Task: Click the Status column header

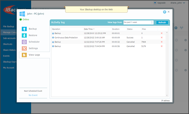Action: pyautogui.click(x=130, y=29)
